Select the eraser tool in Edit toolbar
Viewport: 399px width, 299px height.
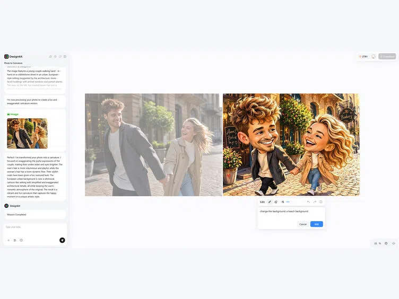coord(276,202)
